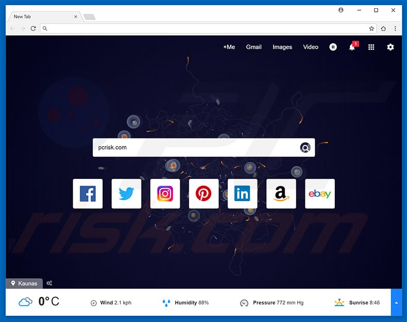Image resolution: width=407 pixels, height=322 pixels.
Task: Click the browser forward arrow
Action: (23, 28)
